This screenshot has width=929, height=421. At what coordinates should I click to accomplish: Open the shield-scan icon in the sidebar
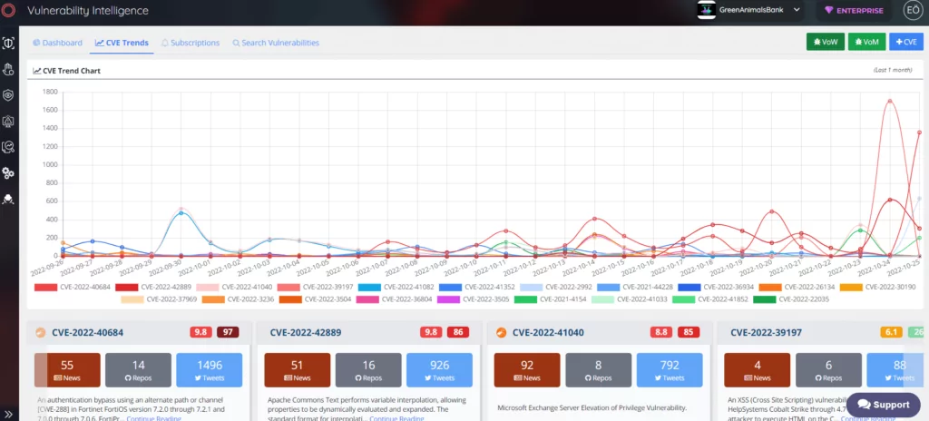click(8, 44)
